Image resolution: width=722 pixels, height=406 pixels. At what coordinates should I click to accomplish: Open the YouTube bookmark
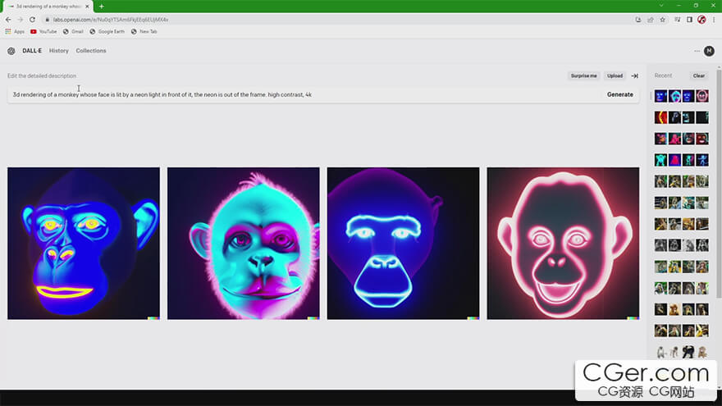tap(43, 31)
